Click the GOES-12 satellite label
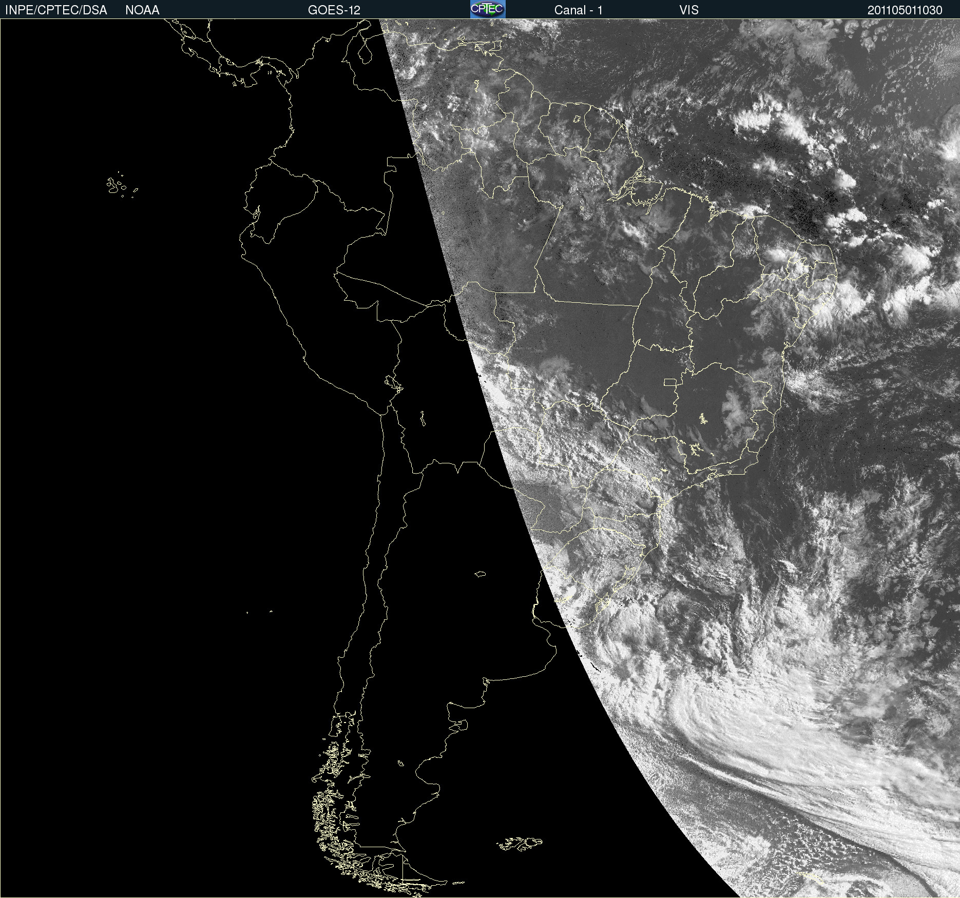960x898 pixels. (x=334, y=10)
